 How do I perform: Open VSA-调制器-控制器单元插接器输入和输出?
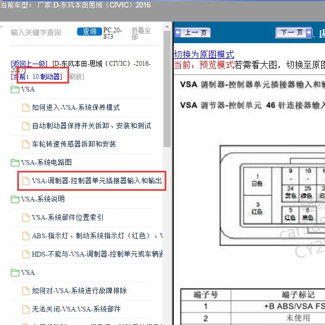(x=97, y=181)
